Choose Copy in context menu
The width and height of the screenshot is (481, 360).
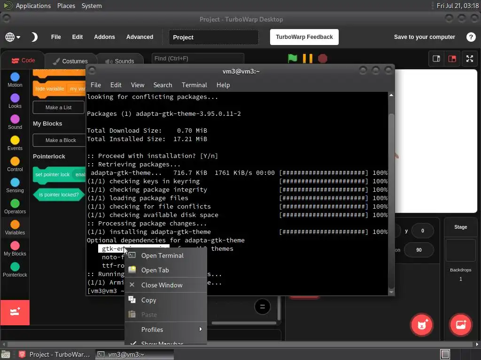166,300
